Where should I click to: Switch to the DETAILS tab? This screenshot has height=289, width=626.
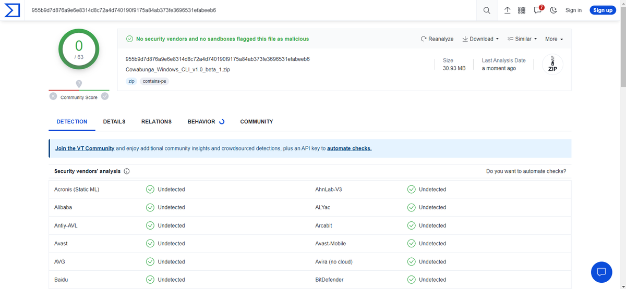pyautogui.click(x=114, y=122)
